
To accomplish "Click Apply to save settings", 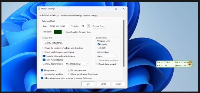I will point(119,84).
